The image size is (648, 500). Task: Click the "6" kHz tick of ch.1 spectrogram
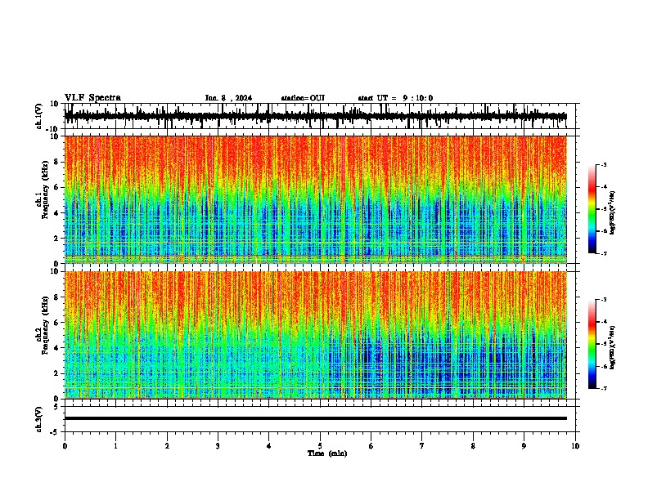click(x=56, y=187)
